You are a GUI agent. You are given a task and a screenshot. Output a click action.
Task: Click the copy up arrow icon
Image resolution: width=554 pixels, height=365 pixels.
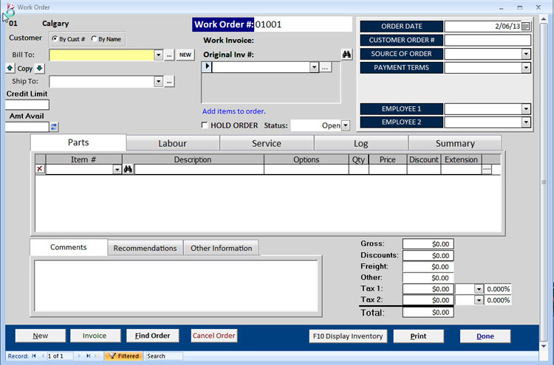click(x=10, y=69)
